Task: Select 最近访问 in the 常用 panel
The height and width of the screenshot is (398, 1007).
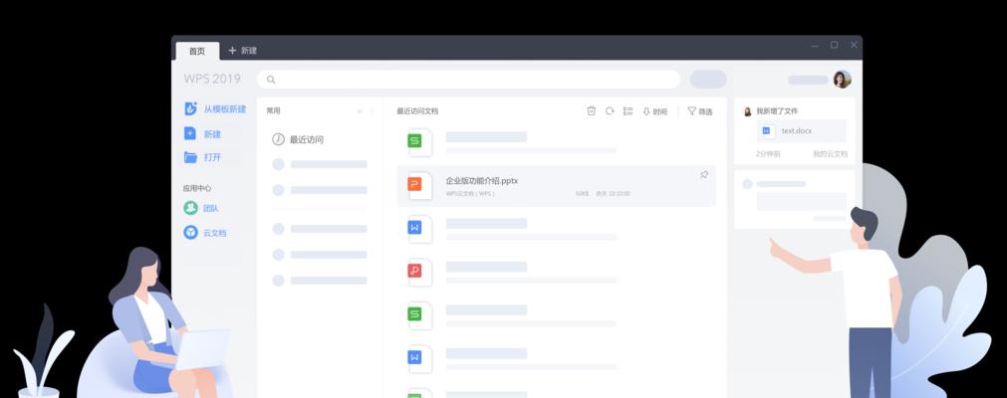Action: [x=298, y=139]
